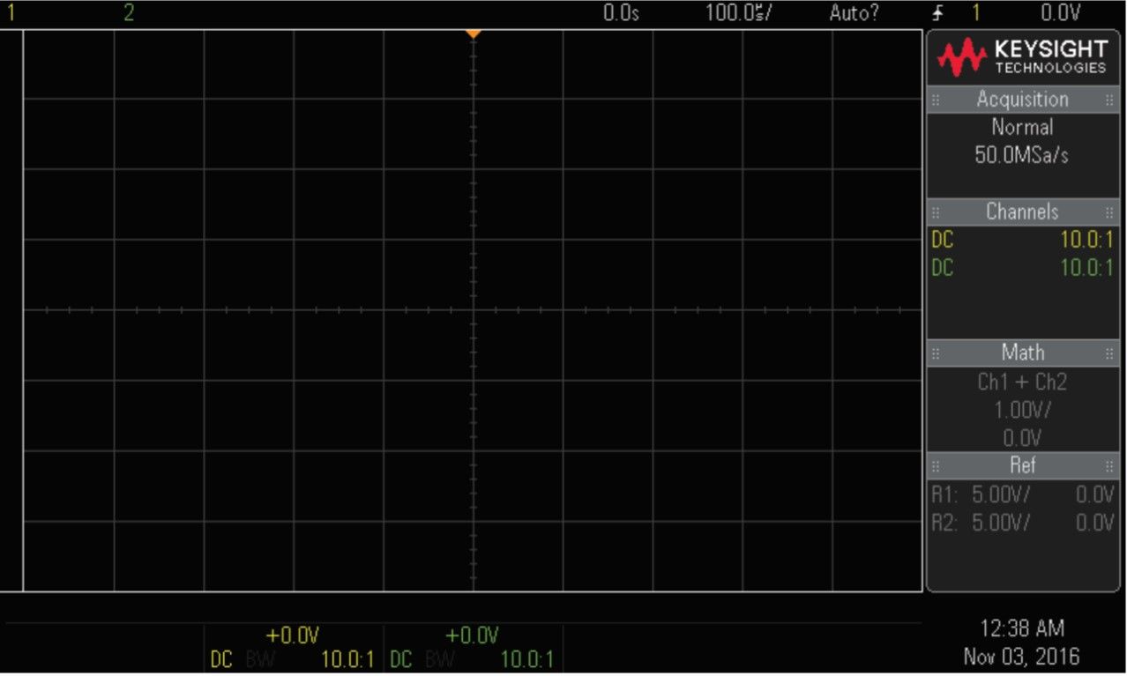Click green 10.0:1 probe ratio in Channels panel

click(1086, 268)
